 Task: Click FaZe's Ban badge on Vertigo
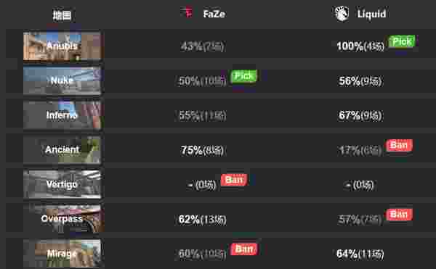click(x=234, y=180)
